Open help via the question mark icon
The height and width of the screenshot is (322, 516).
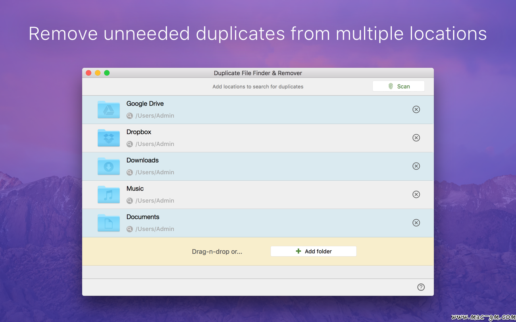421,287
